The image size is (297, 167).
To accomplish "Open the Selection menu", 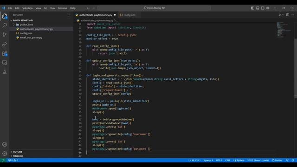I will coord(27,8).
